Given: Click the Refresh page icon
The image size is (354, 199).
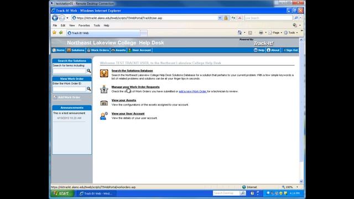Looking at the screenshot, I should [x=233, y=18].
